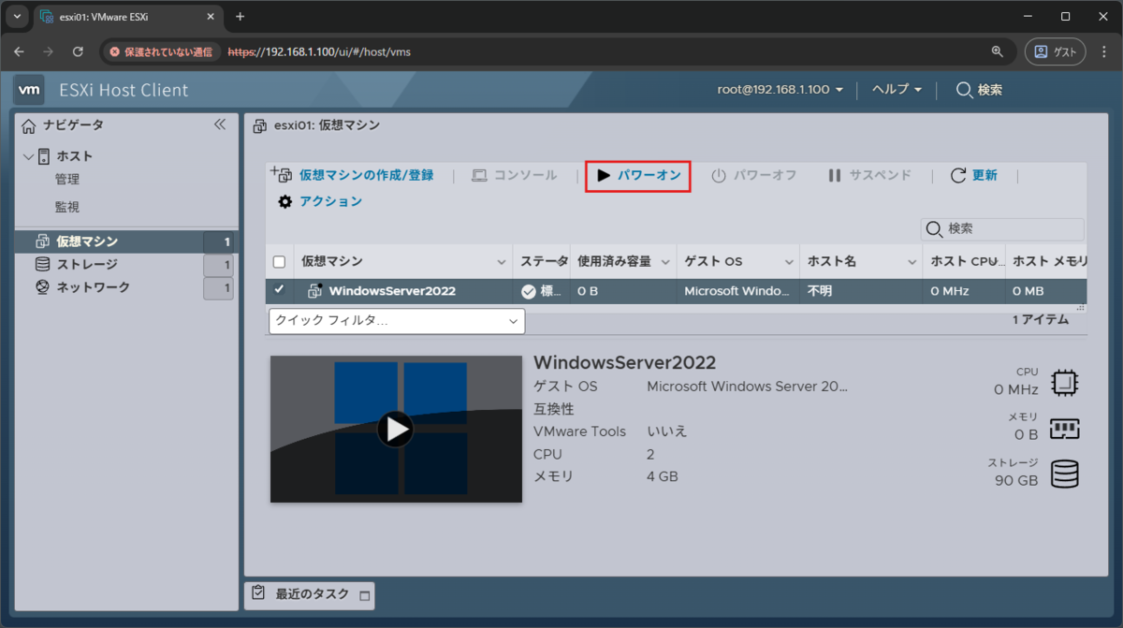The height and width of the screenshot is (628, 1123).
Task: Click the Guest profile button in browser
Action: 1056,51
